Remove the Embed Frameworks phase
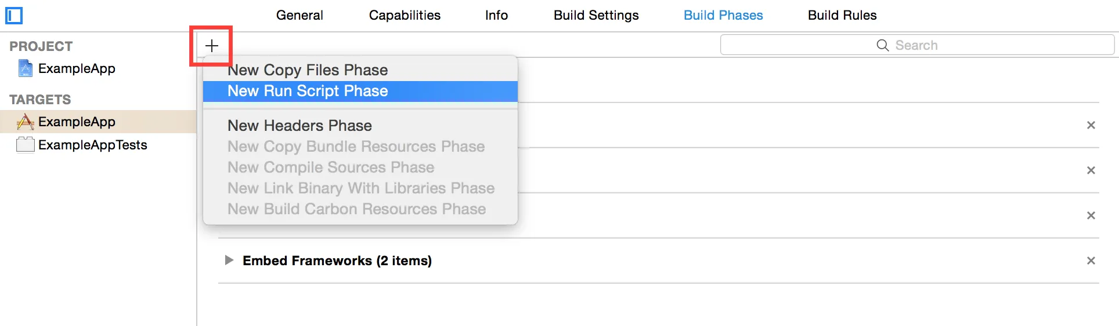This screenshot has width=1119, height=326. coord(1091,261)
